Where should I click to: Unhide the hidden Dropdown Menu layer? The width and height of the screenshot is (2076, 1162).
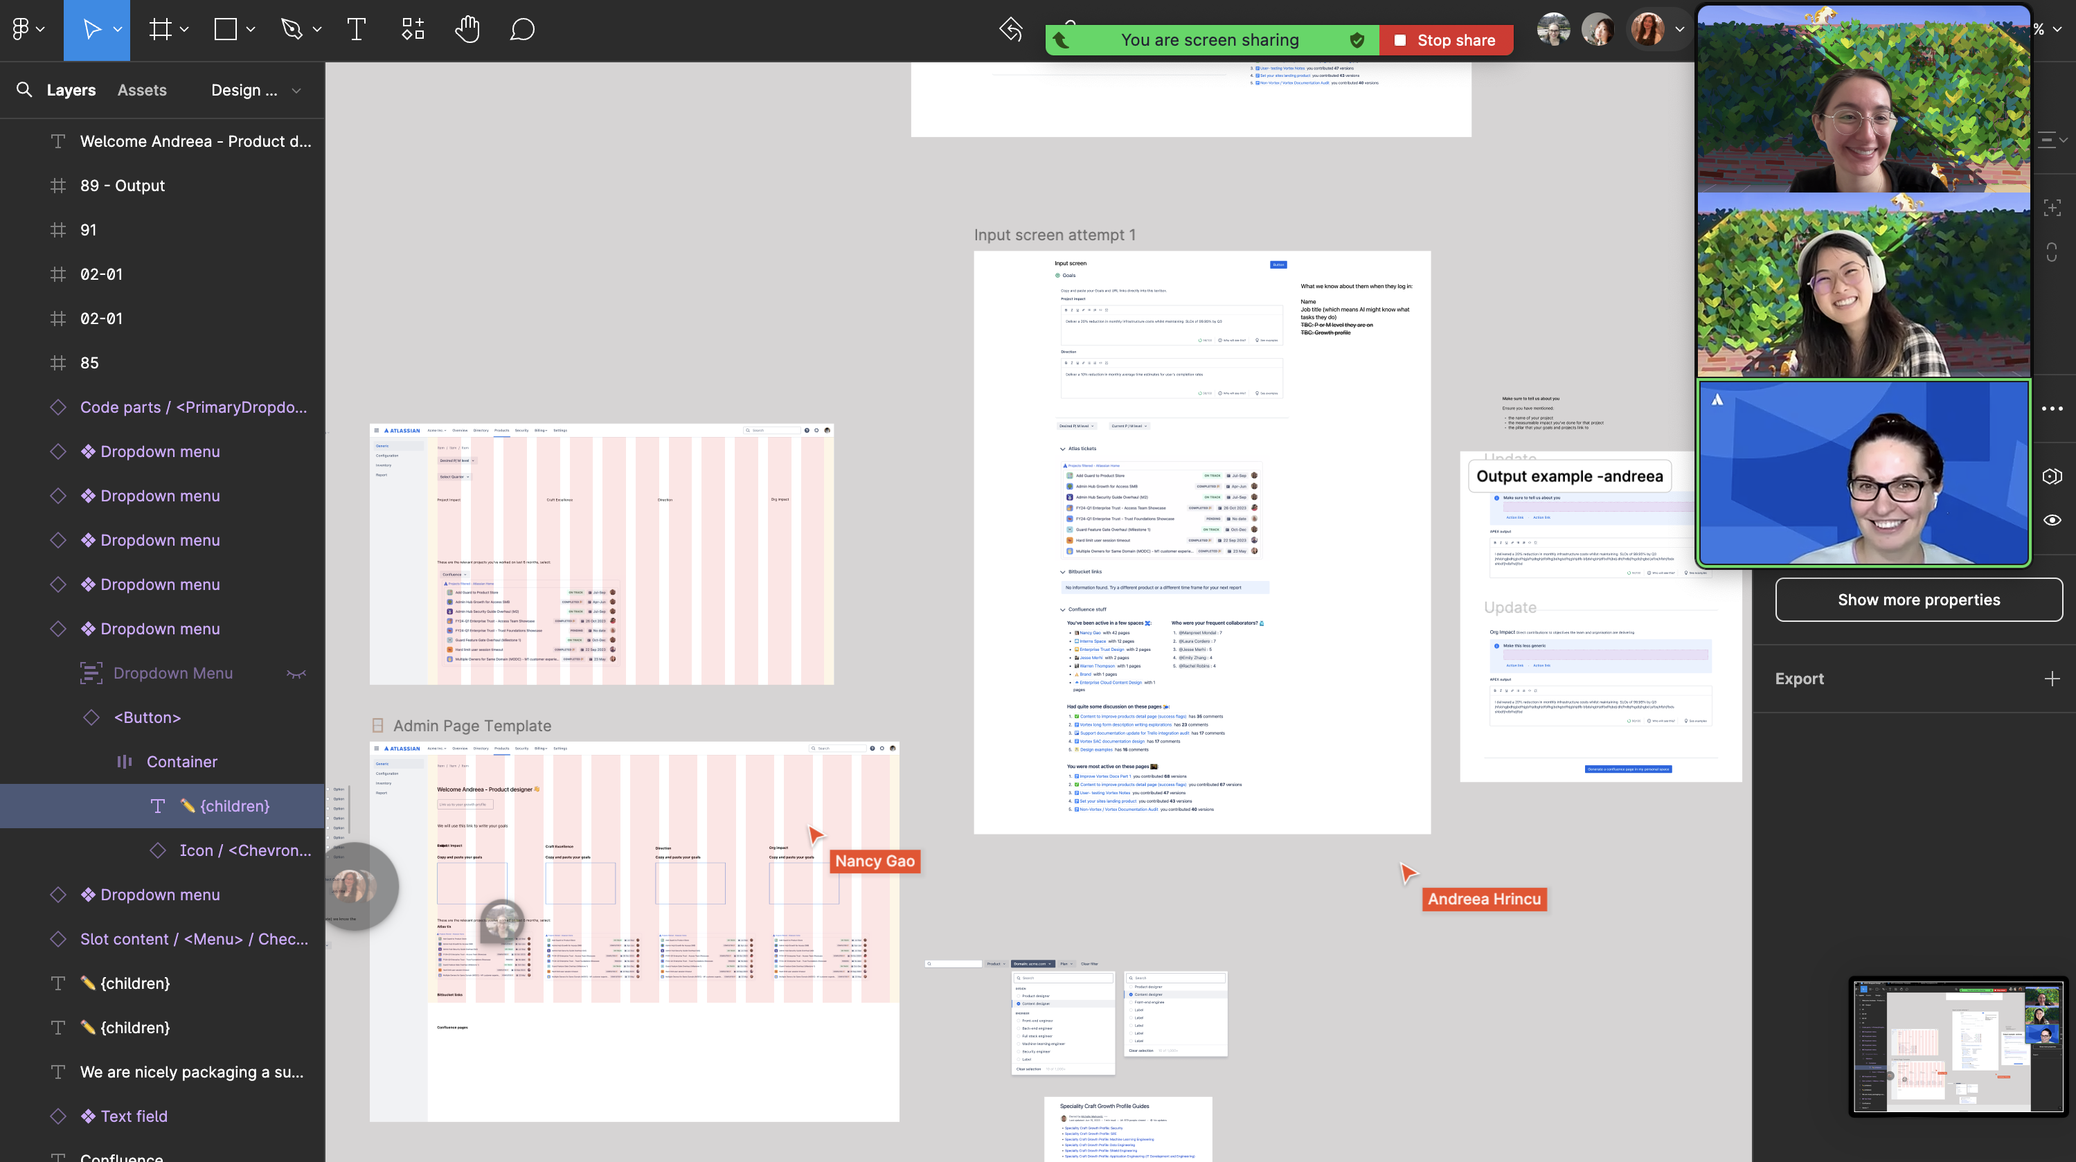[x=296, y=674]
